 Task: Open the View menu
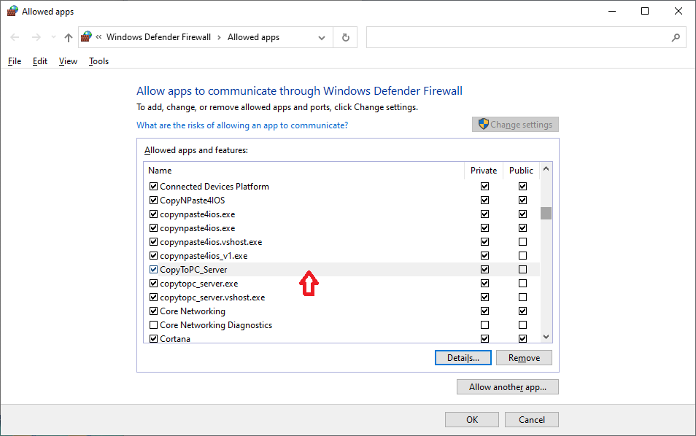pos(68,61)
